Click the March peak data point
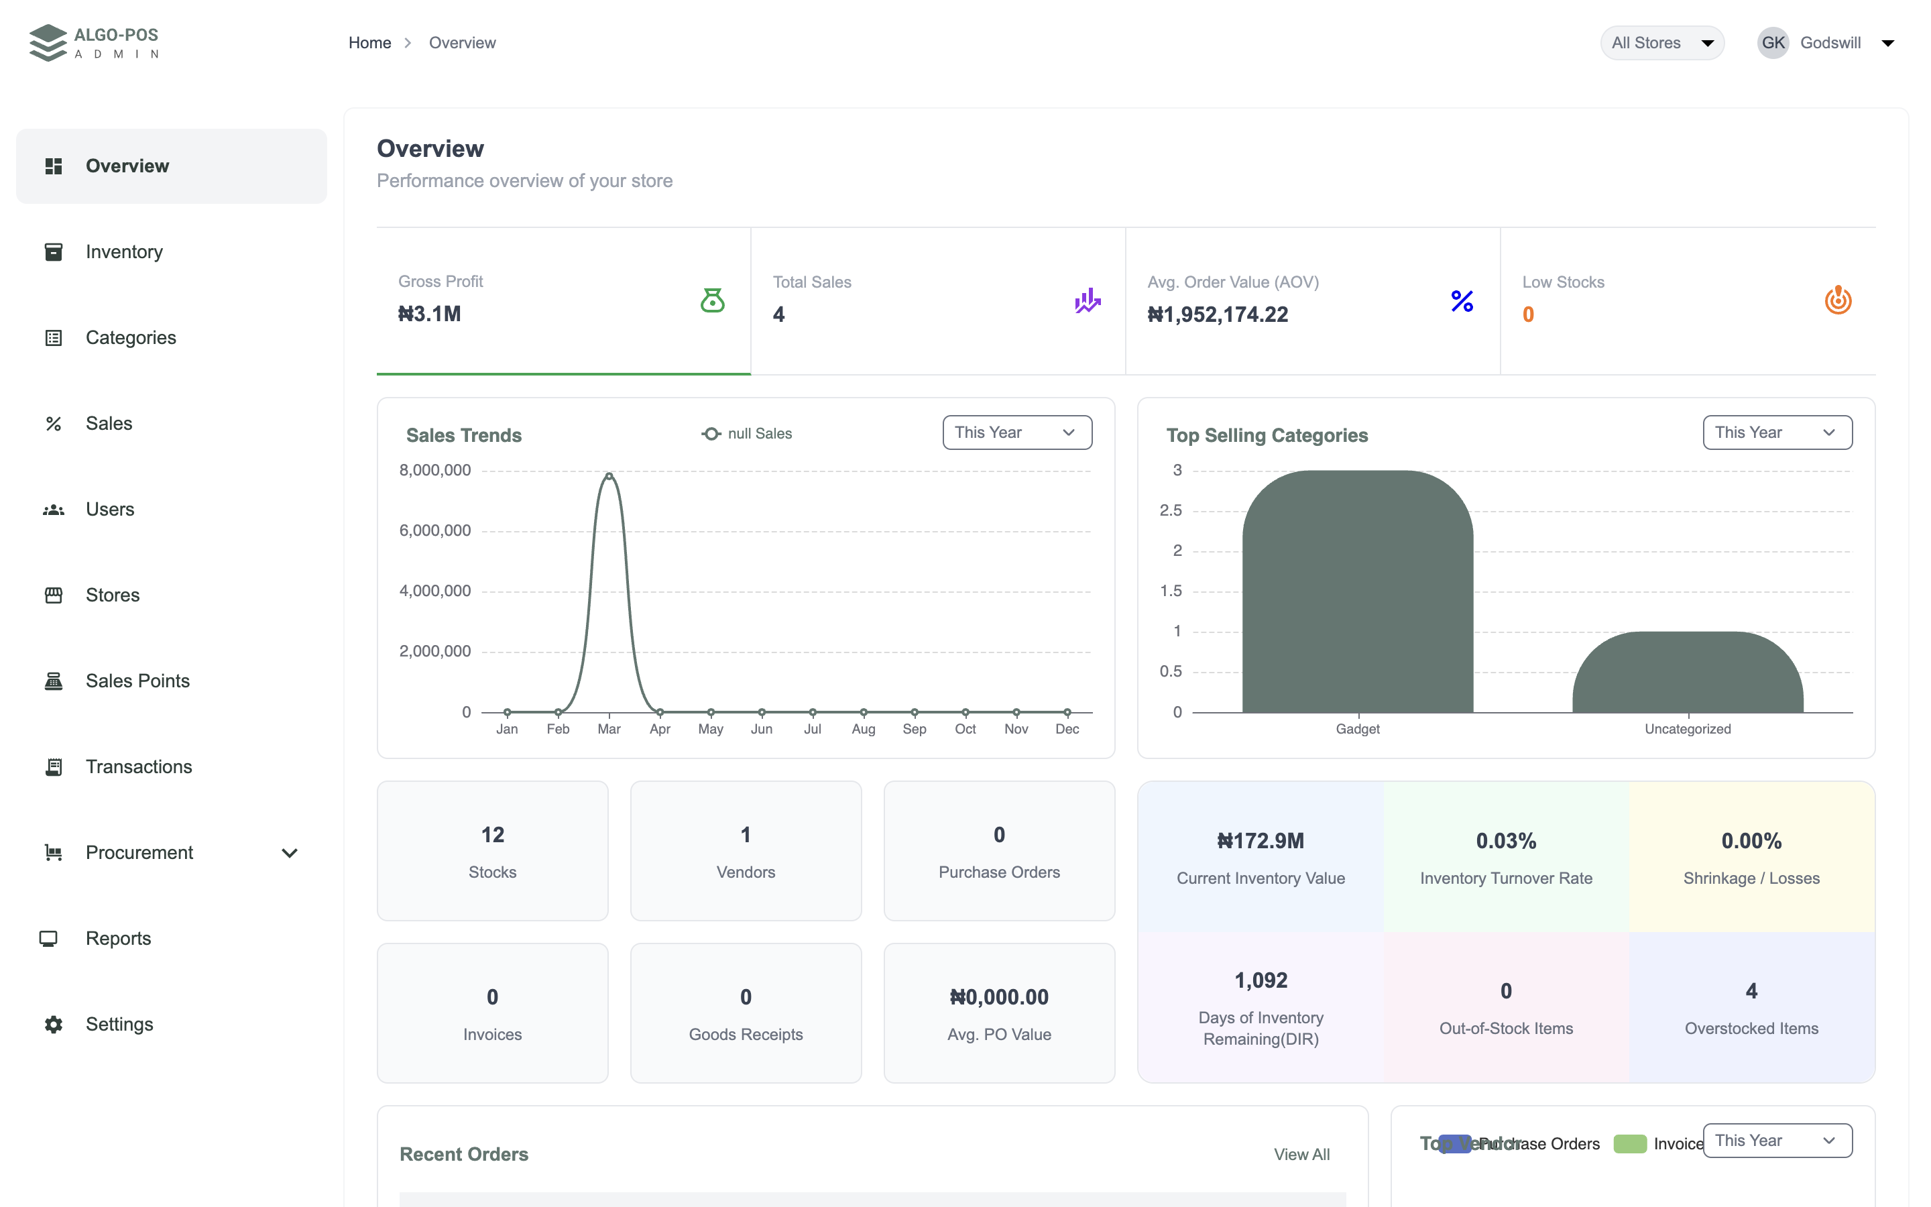Image resolution: width=1931 pixels, height=1207 pixels. [609, 476]
